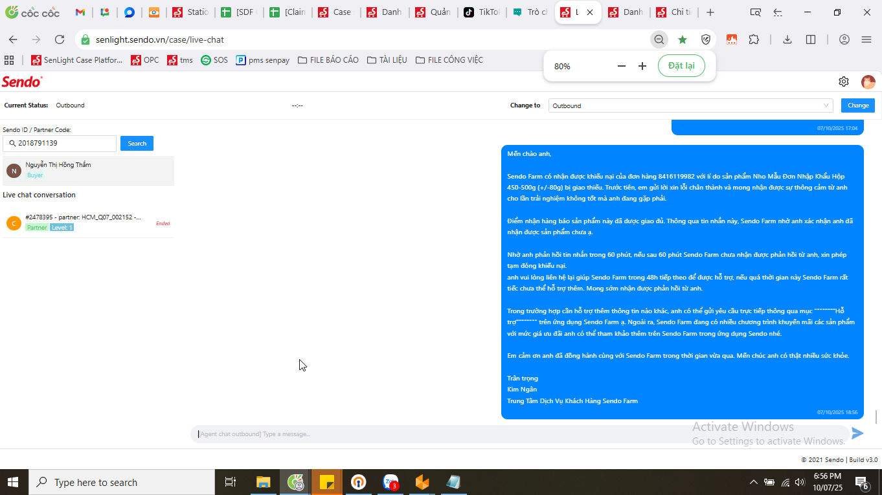Click the browser address bar URL
The height and width of the screenshot is (495, 882).
[160, 39]
